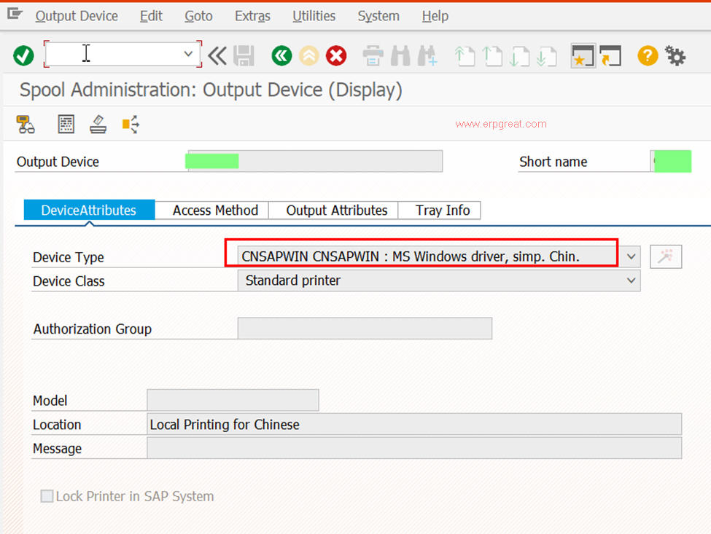Open the System menu
The width and height of the screenshot is (711, 534).
tap(378, 16)
